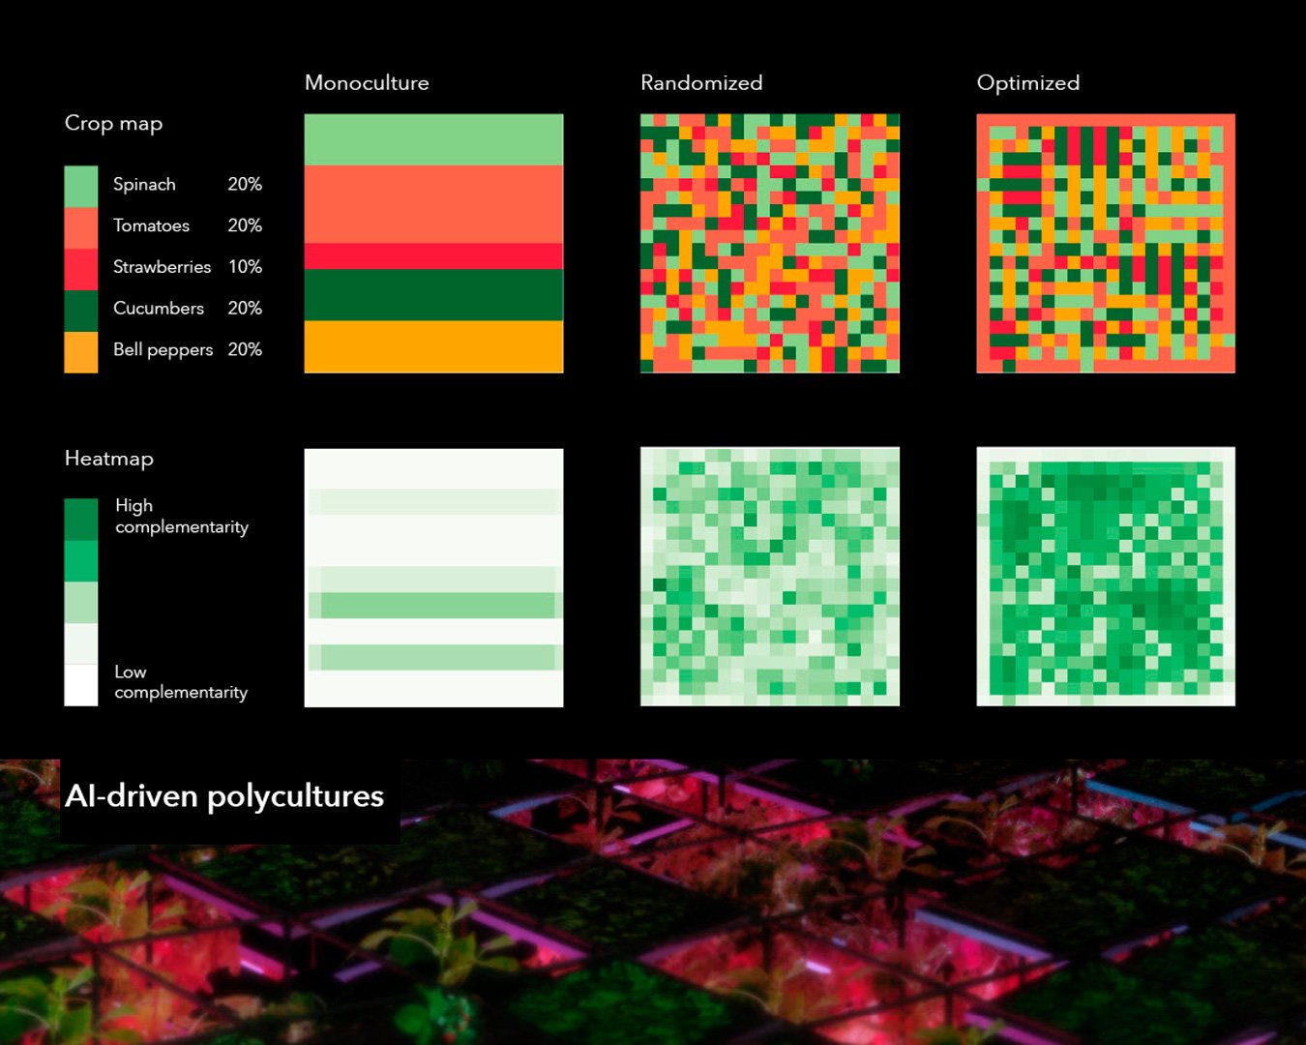The height and width of the screenshot is (1045, 1306).
Task: Select the Optimized heatmap image
Action: [1106, 577]
